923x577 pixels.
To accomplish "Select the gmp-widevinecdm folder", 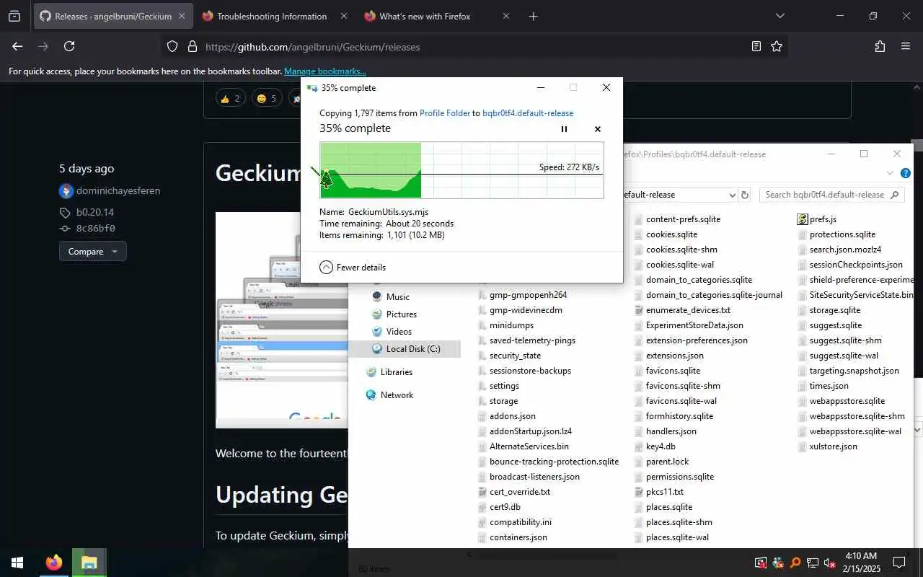I will click(520, 310).
